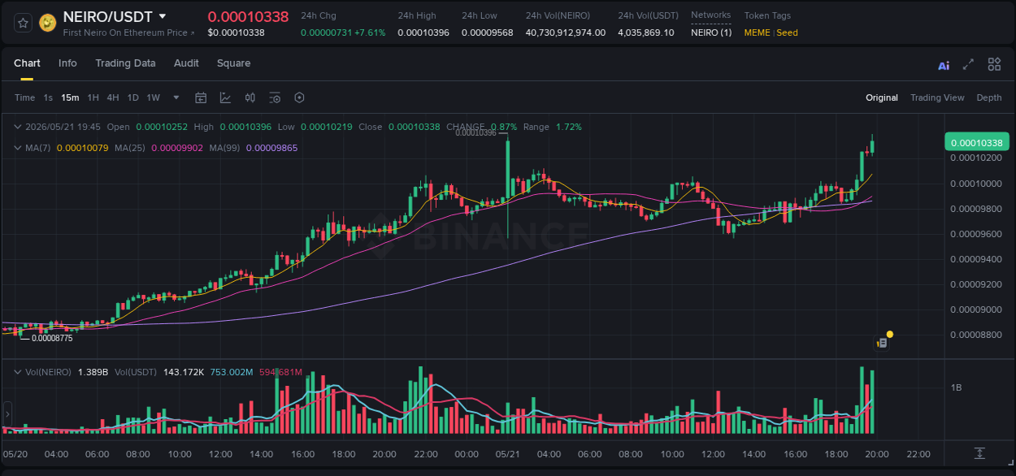Expand chart to fullscreen using arrows icon

coord(968,65)
